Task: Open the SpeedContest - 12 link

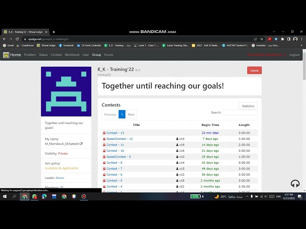Action: coord(119,139)
